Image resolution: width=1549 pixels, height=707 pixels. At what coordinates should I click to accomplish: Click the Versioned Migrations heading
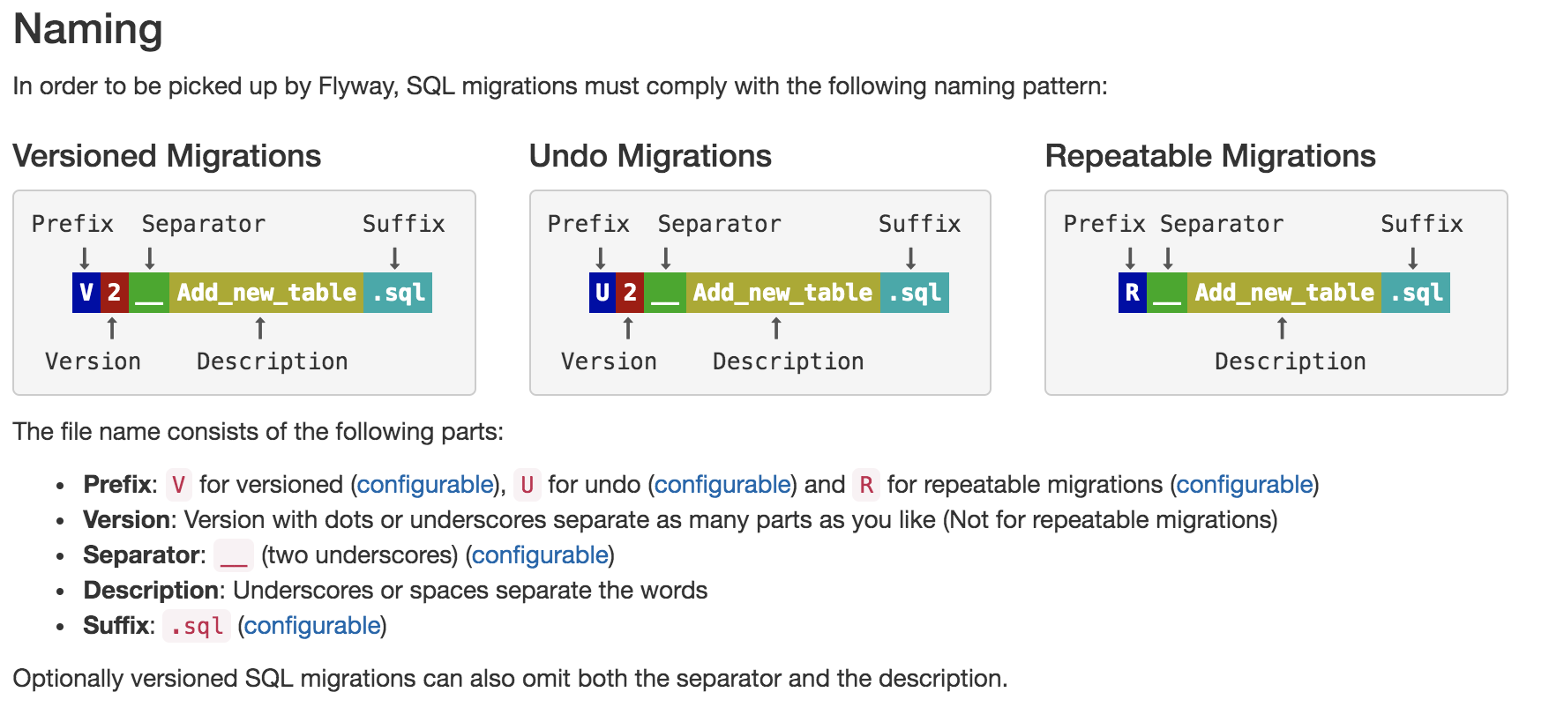[x=167, y=156]
